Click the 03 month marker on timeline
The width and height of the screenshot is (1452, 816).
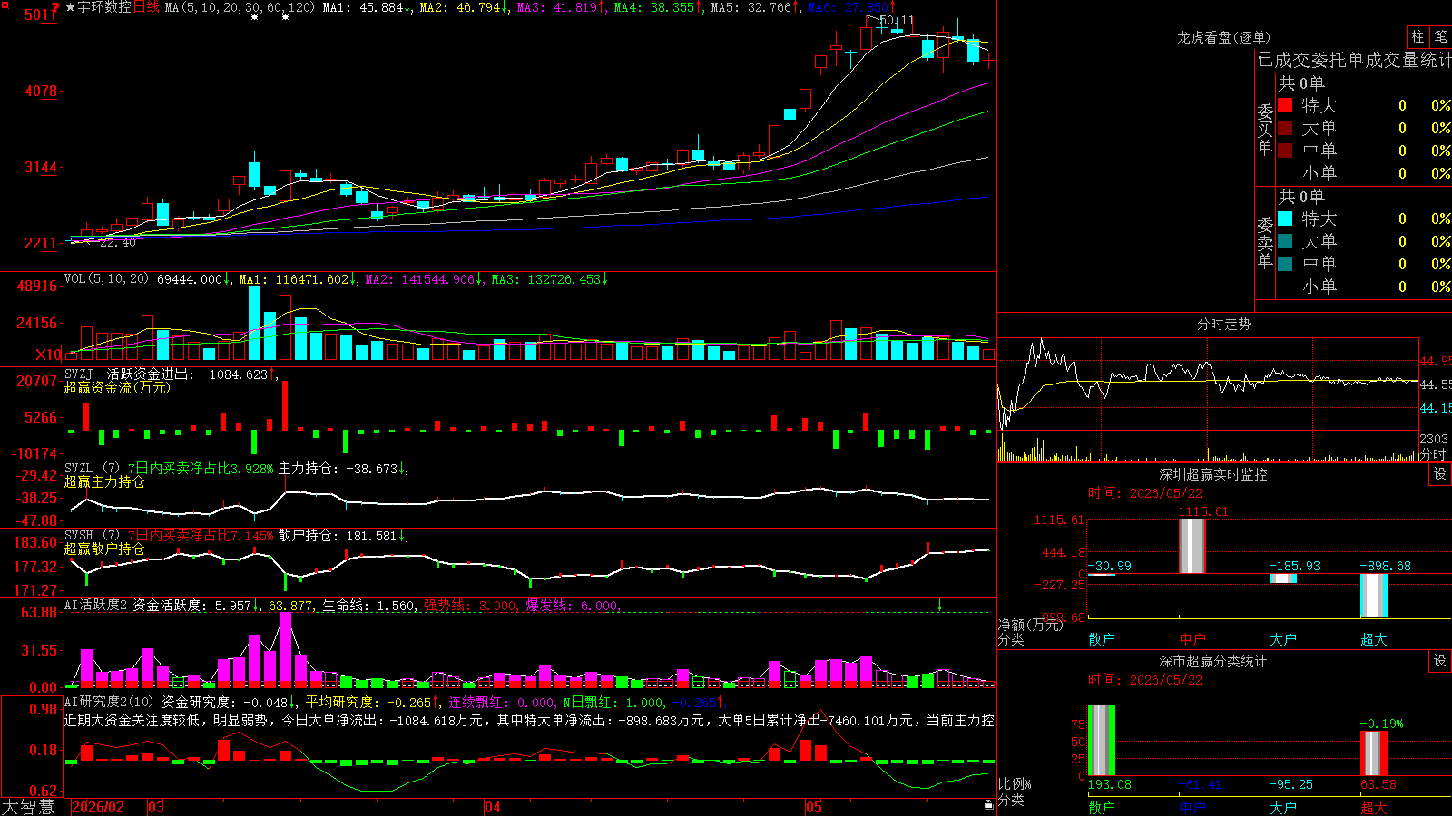(156, 807)
